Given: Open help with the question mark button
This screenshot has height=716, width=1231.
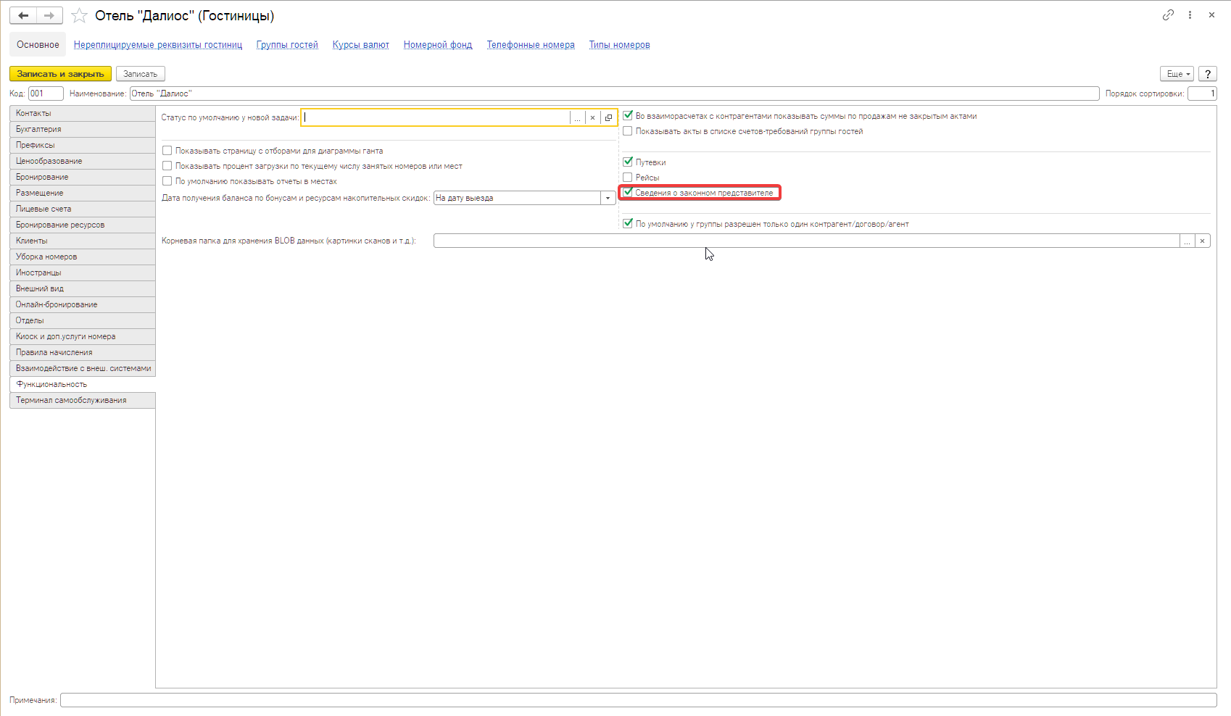Looking at the screenshot, I should click(x=1208, y=74).
